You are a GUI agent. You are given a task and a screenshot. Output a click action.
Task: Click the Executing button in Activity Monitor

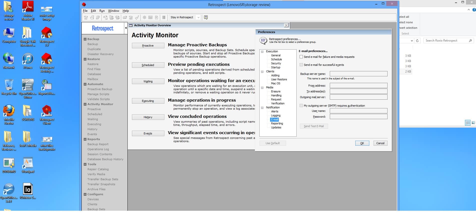[148, 101]
